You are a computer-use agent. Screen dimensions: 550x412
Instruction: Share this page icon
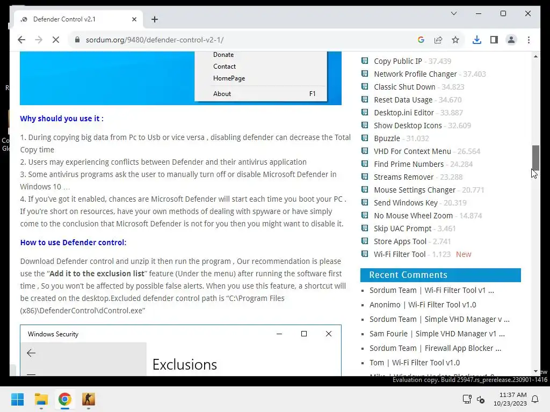438,40
